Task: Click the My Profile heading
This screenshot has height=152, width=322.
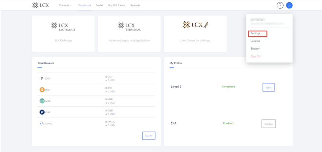Action: point(176,63)
